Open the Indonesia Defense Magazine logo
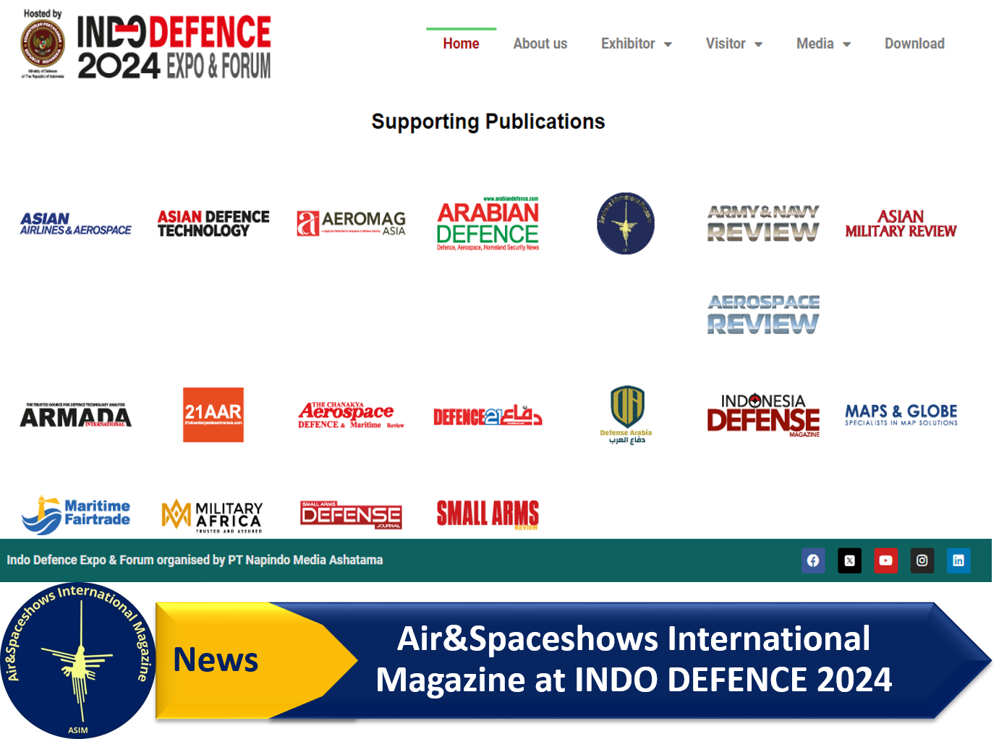The image size is (999, 739). [x=763, y=415]
